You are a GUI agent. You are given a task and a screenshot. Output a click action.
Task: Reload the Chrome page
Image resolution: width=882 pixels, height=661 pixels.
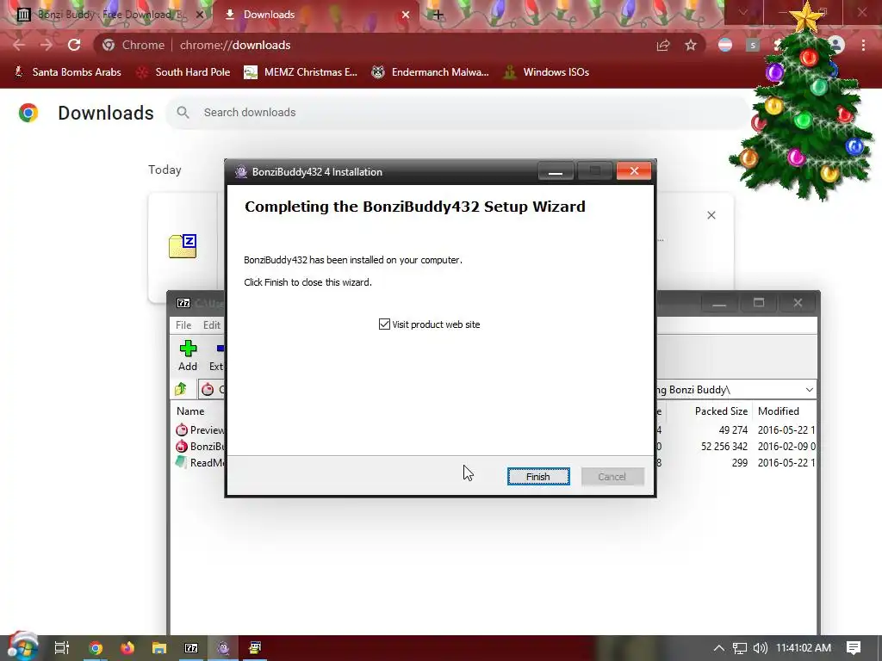coord(74,45)
